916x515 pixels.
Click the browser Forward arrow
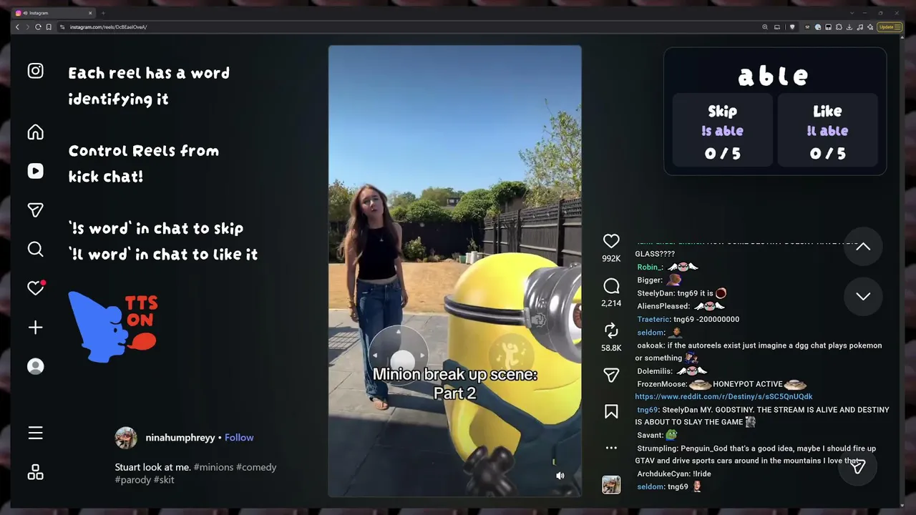tap(27, 27)
